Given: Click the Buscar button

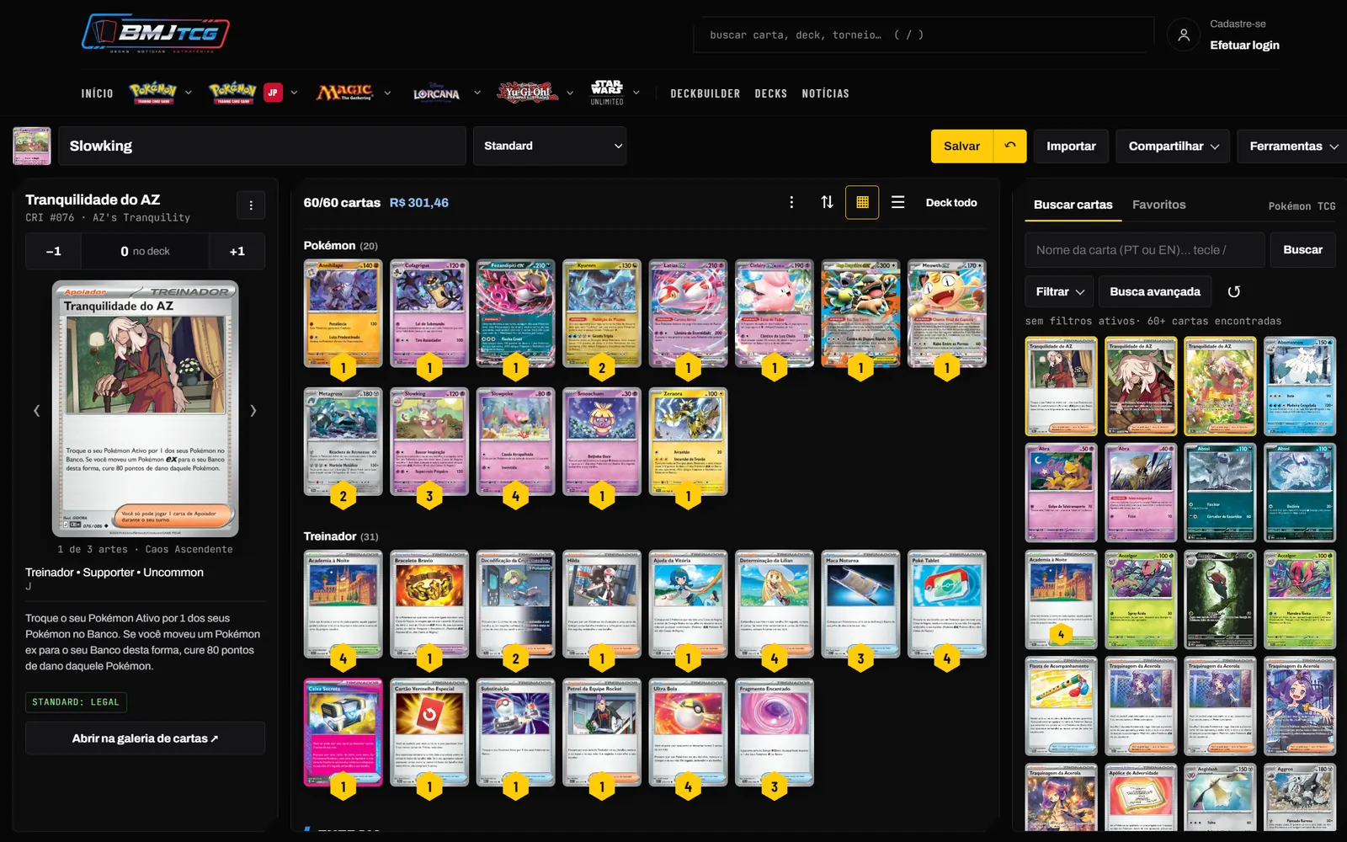Looking at the screenshot, I should [x=1302, y=250].
